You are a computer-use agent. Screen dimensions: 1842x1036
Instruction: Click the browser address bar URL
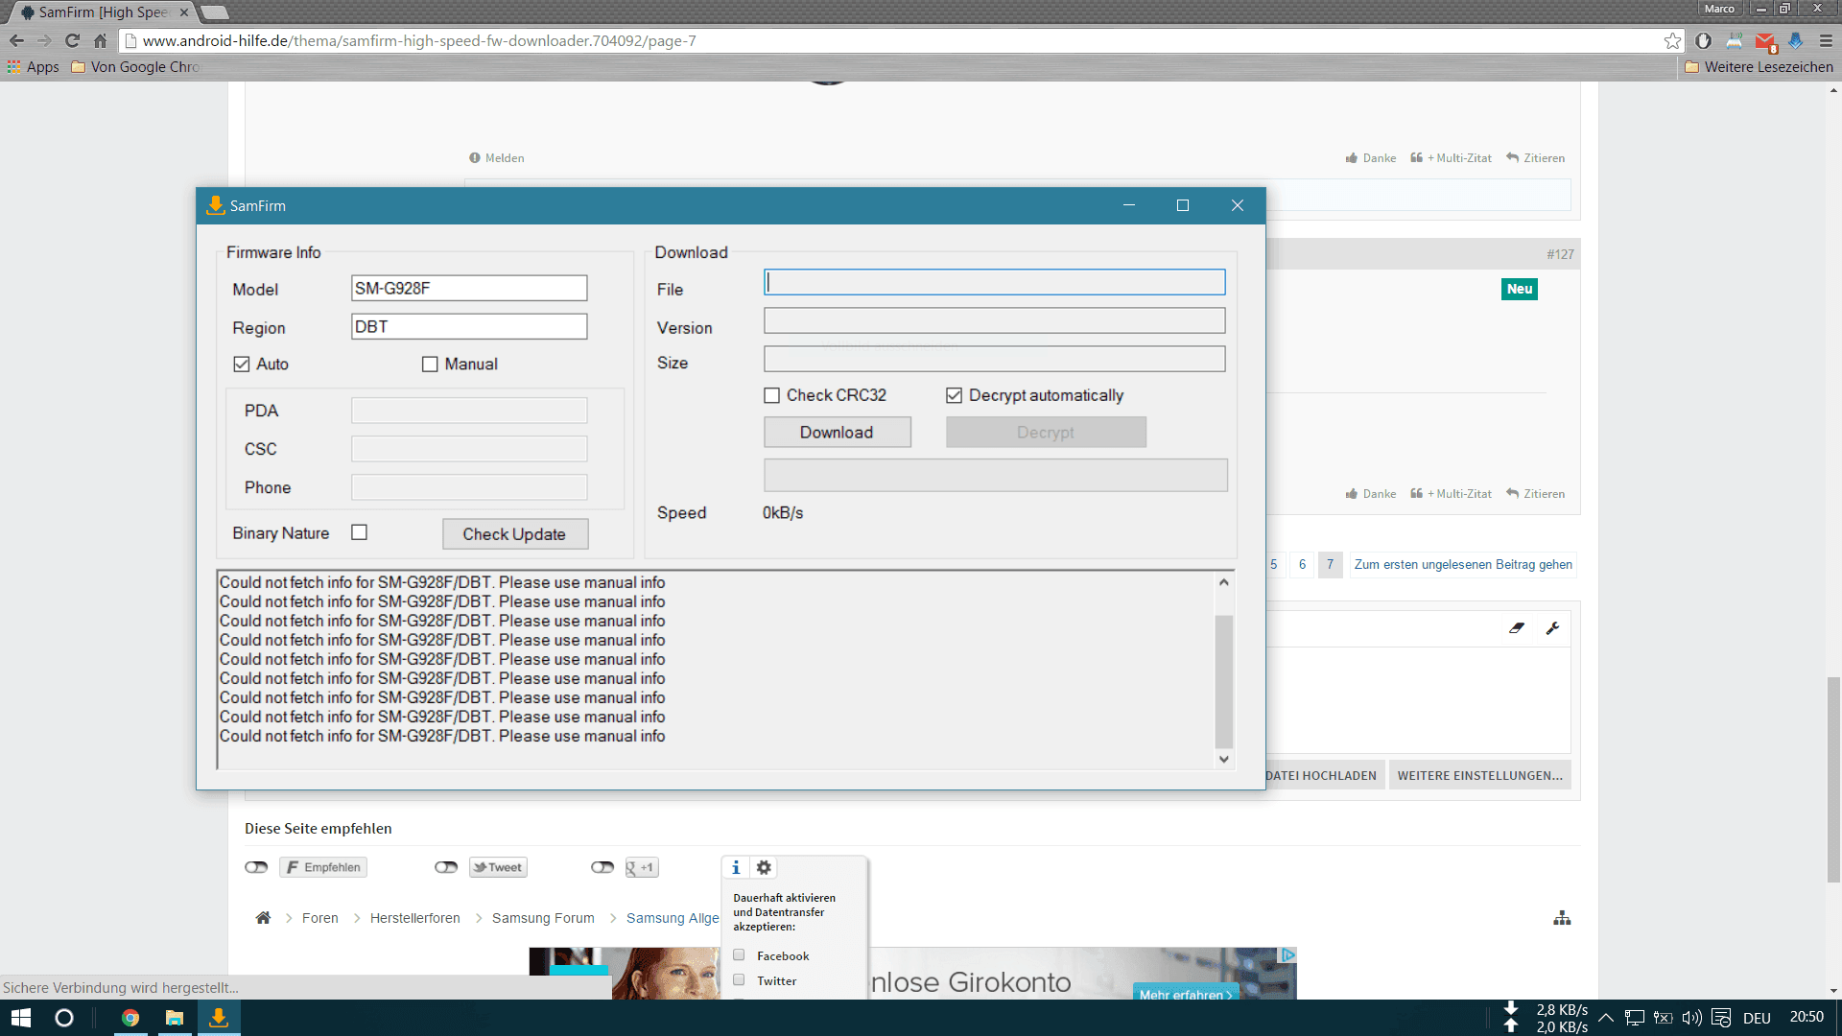[419, 41]
